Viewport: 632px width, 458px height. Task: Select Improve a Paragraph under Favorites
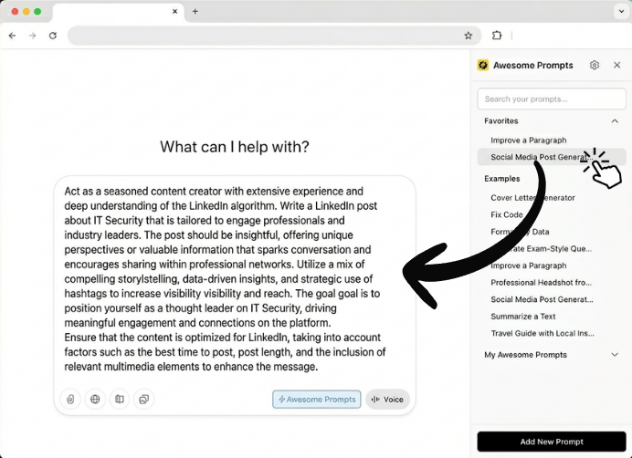529,141
